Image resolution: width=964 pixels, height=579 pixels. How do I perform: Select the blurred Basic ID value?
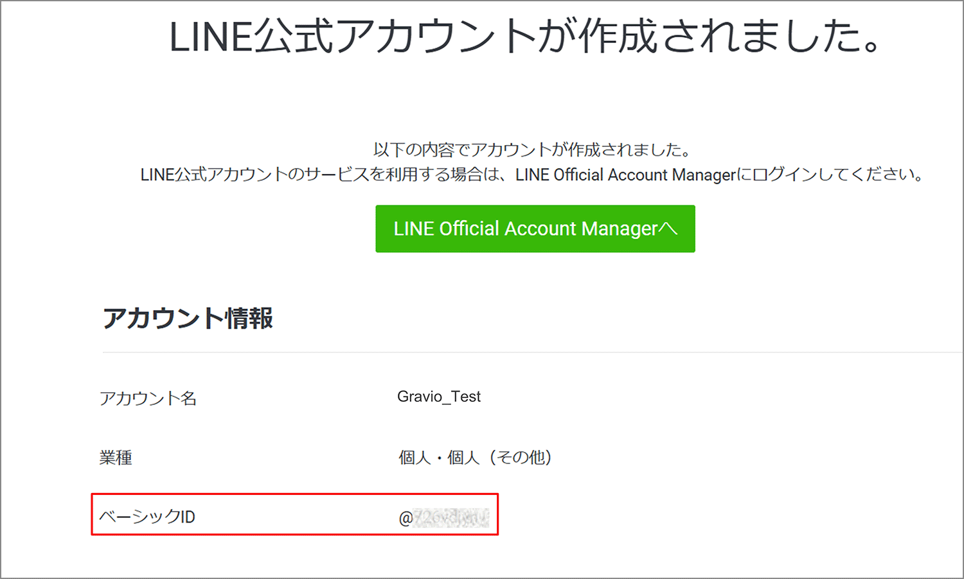coord(444,518)
